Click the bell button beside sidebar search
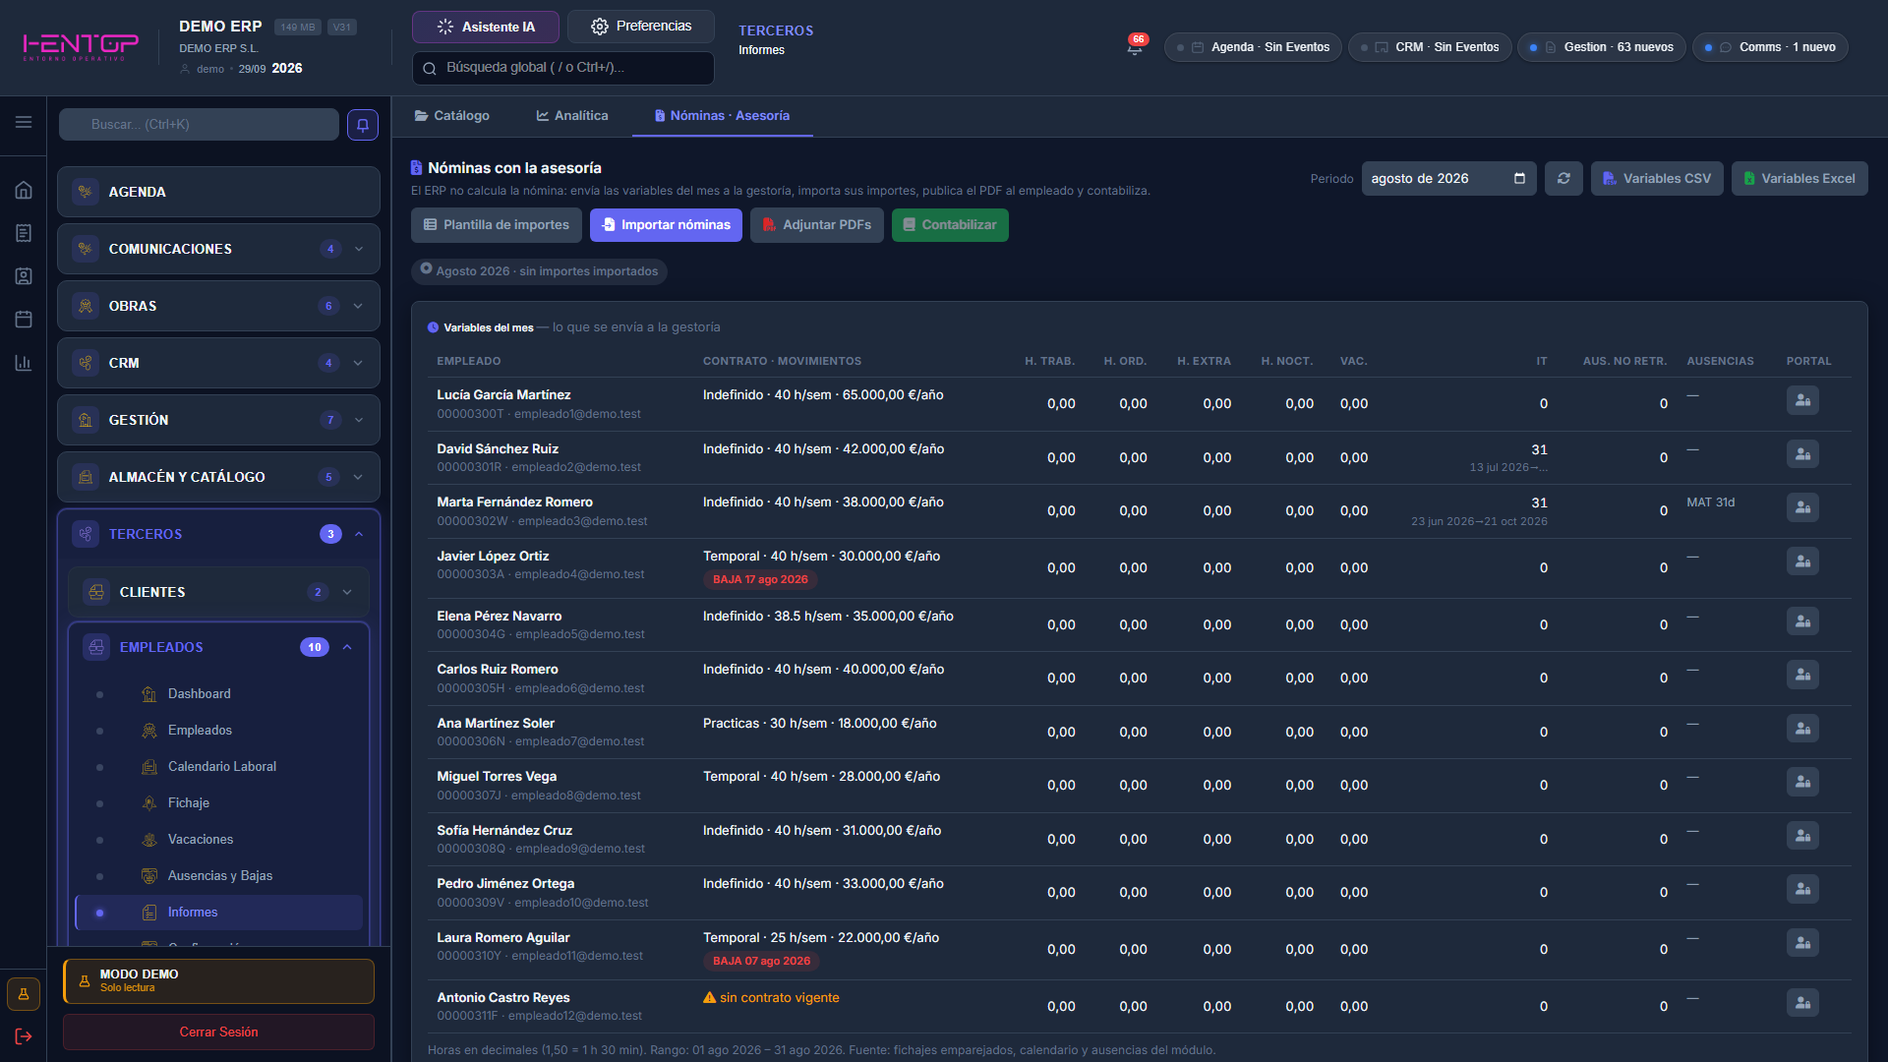 (363, 125)
